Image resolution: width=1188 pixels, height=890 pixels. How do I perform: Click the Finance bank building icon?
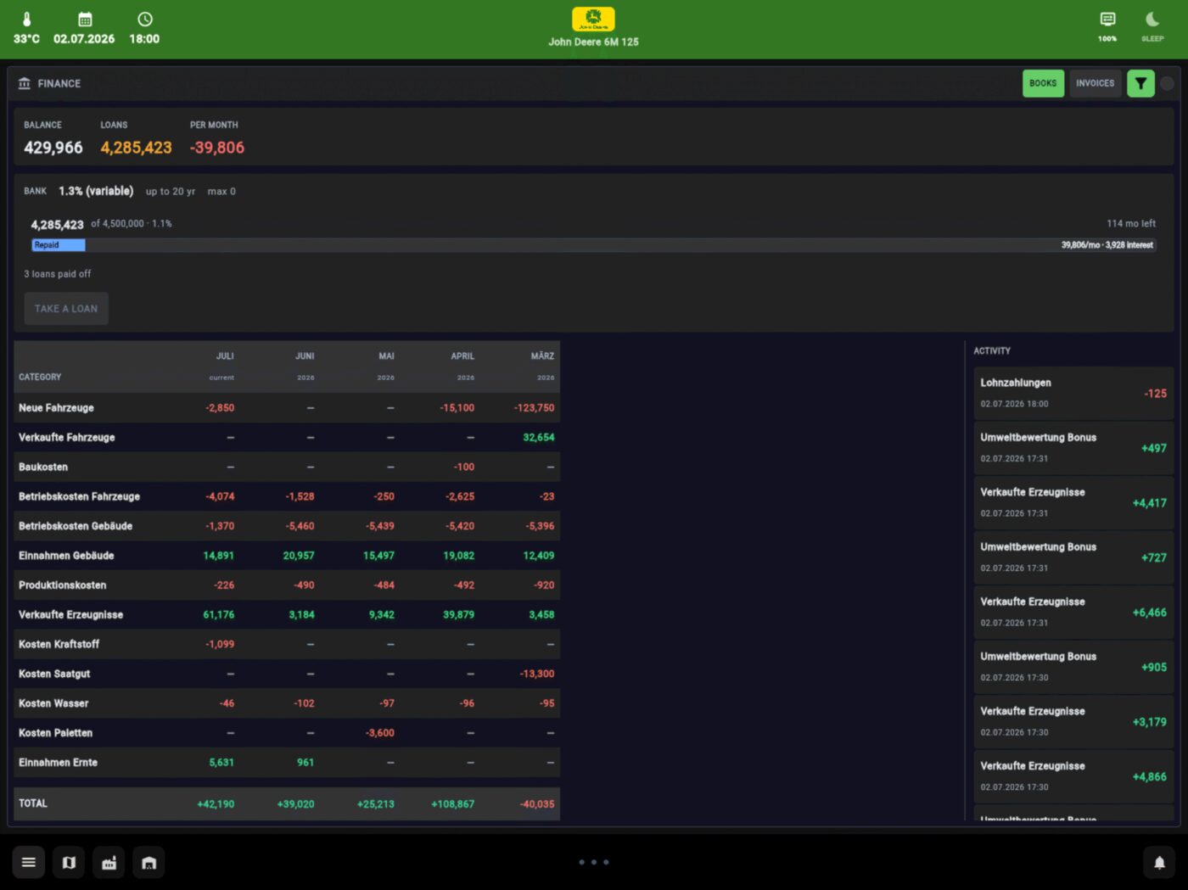[x=24, y=83]
